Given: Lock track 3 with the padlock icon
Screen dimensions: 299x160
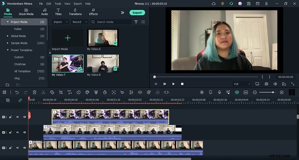Looking at the screenshot, I should pyautogui.click(x=11, y=117).
